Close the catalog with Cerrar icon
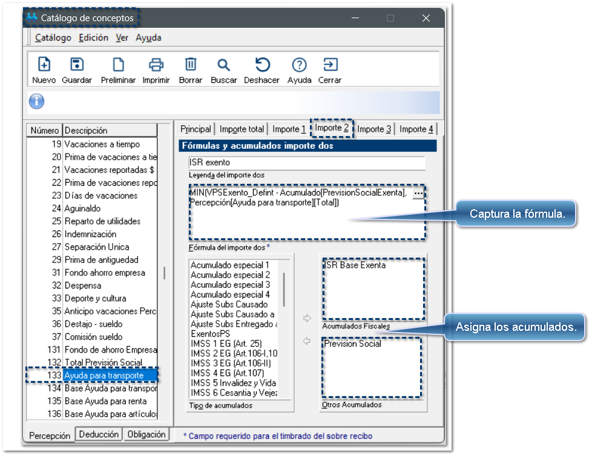Viewport: 592px width, 456px height. [x=330, y=65]
